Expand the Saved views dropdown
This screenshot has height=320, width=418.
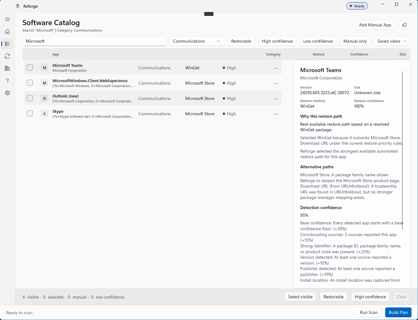[x=392, y=41]
